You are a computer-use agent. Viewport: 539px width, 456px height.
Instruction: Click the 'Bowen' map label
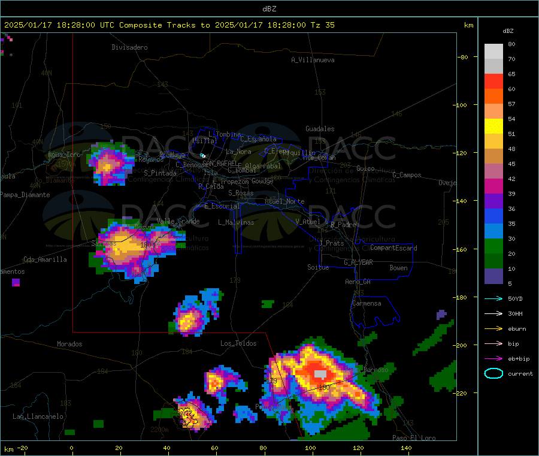pos(399,268)
